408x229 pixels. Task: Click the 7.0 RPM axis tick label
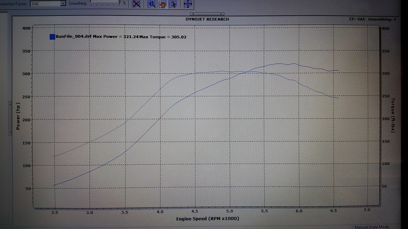[367, 210]
